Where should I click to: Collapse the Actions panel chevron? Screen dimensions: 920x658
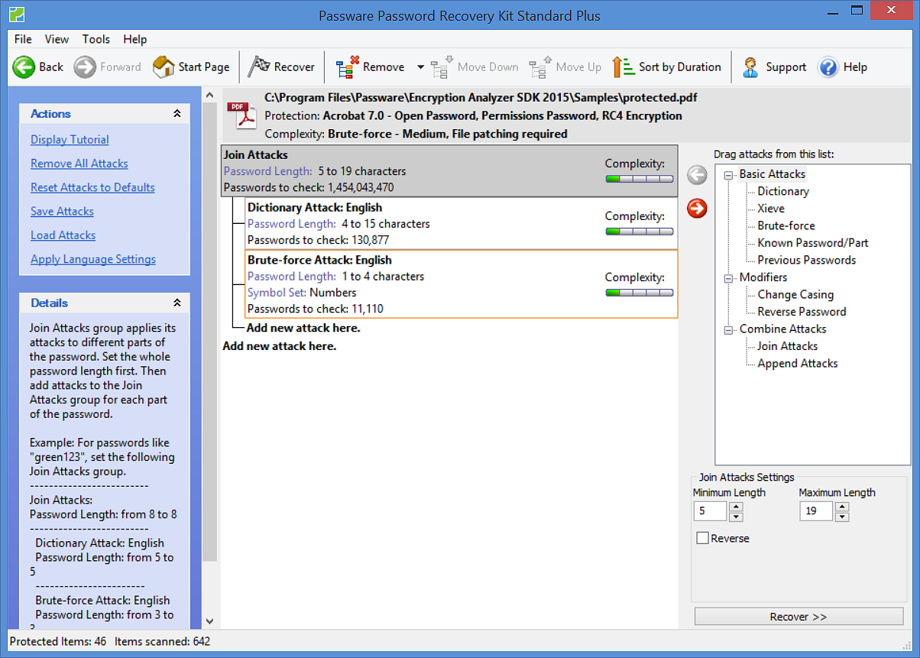177,113
